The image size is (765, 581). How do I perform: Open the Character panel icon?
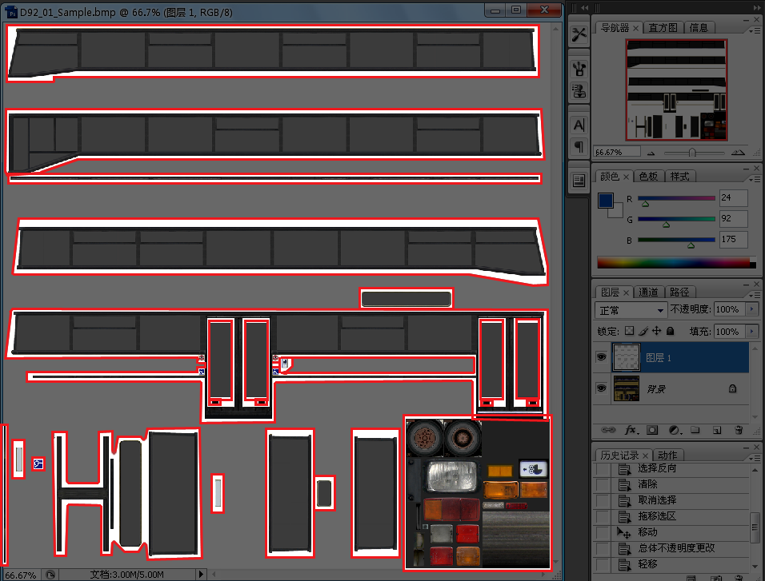[x=579, y=125]
